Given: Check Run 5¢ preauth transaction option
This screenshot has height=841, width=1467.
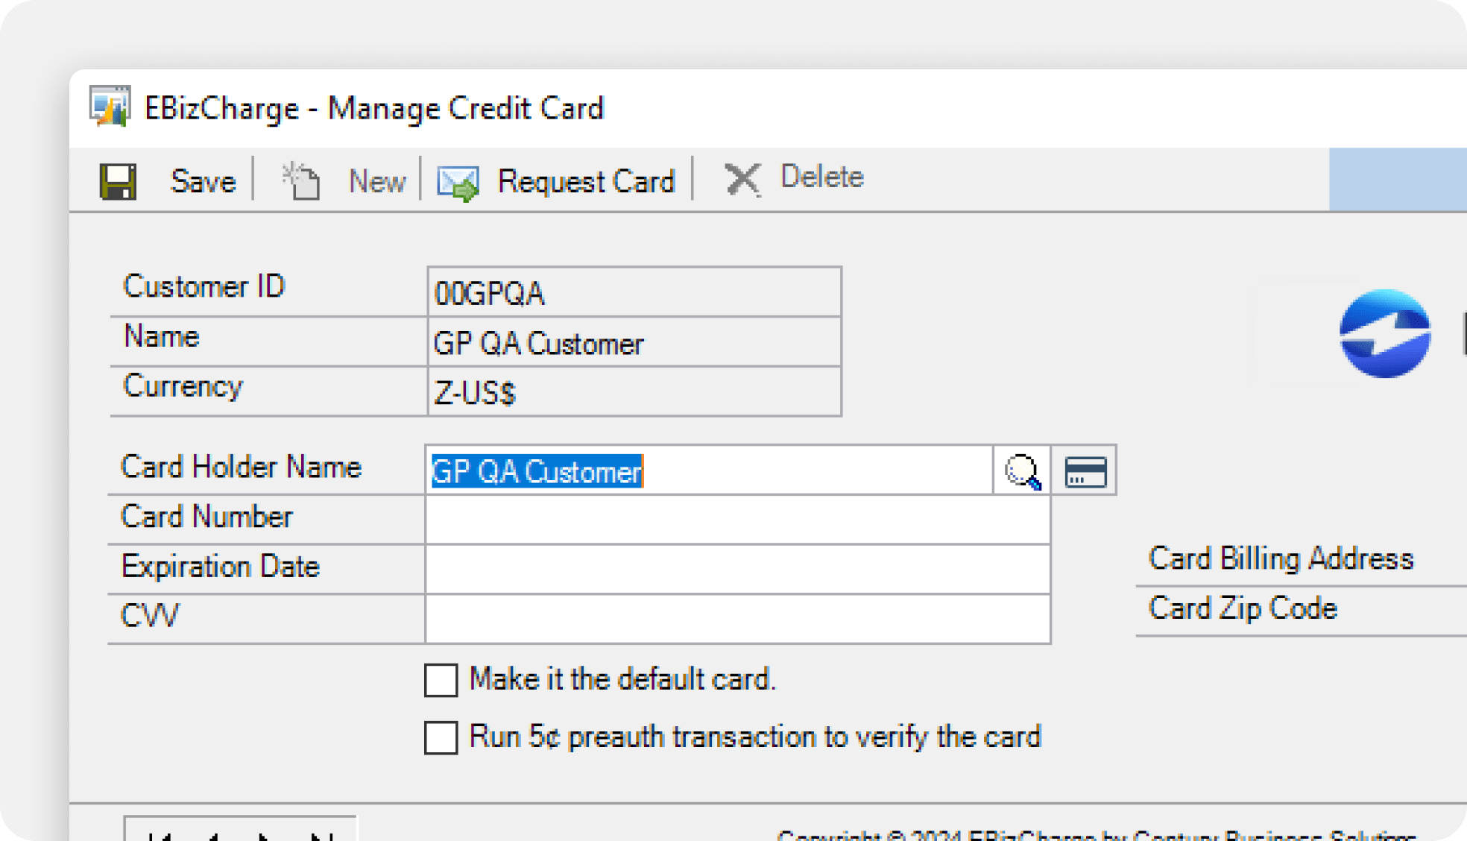Looking at the screenshot, I should 441,737.
